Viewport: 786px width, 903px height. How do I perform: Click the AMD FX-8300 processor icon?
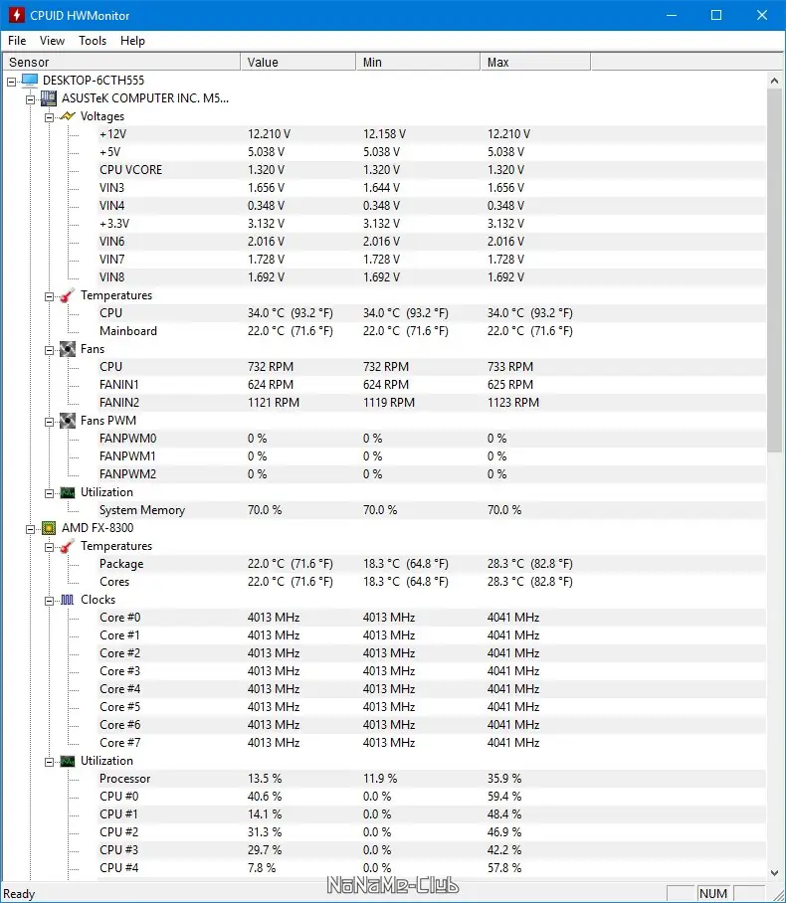[49, 528]
